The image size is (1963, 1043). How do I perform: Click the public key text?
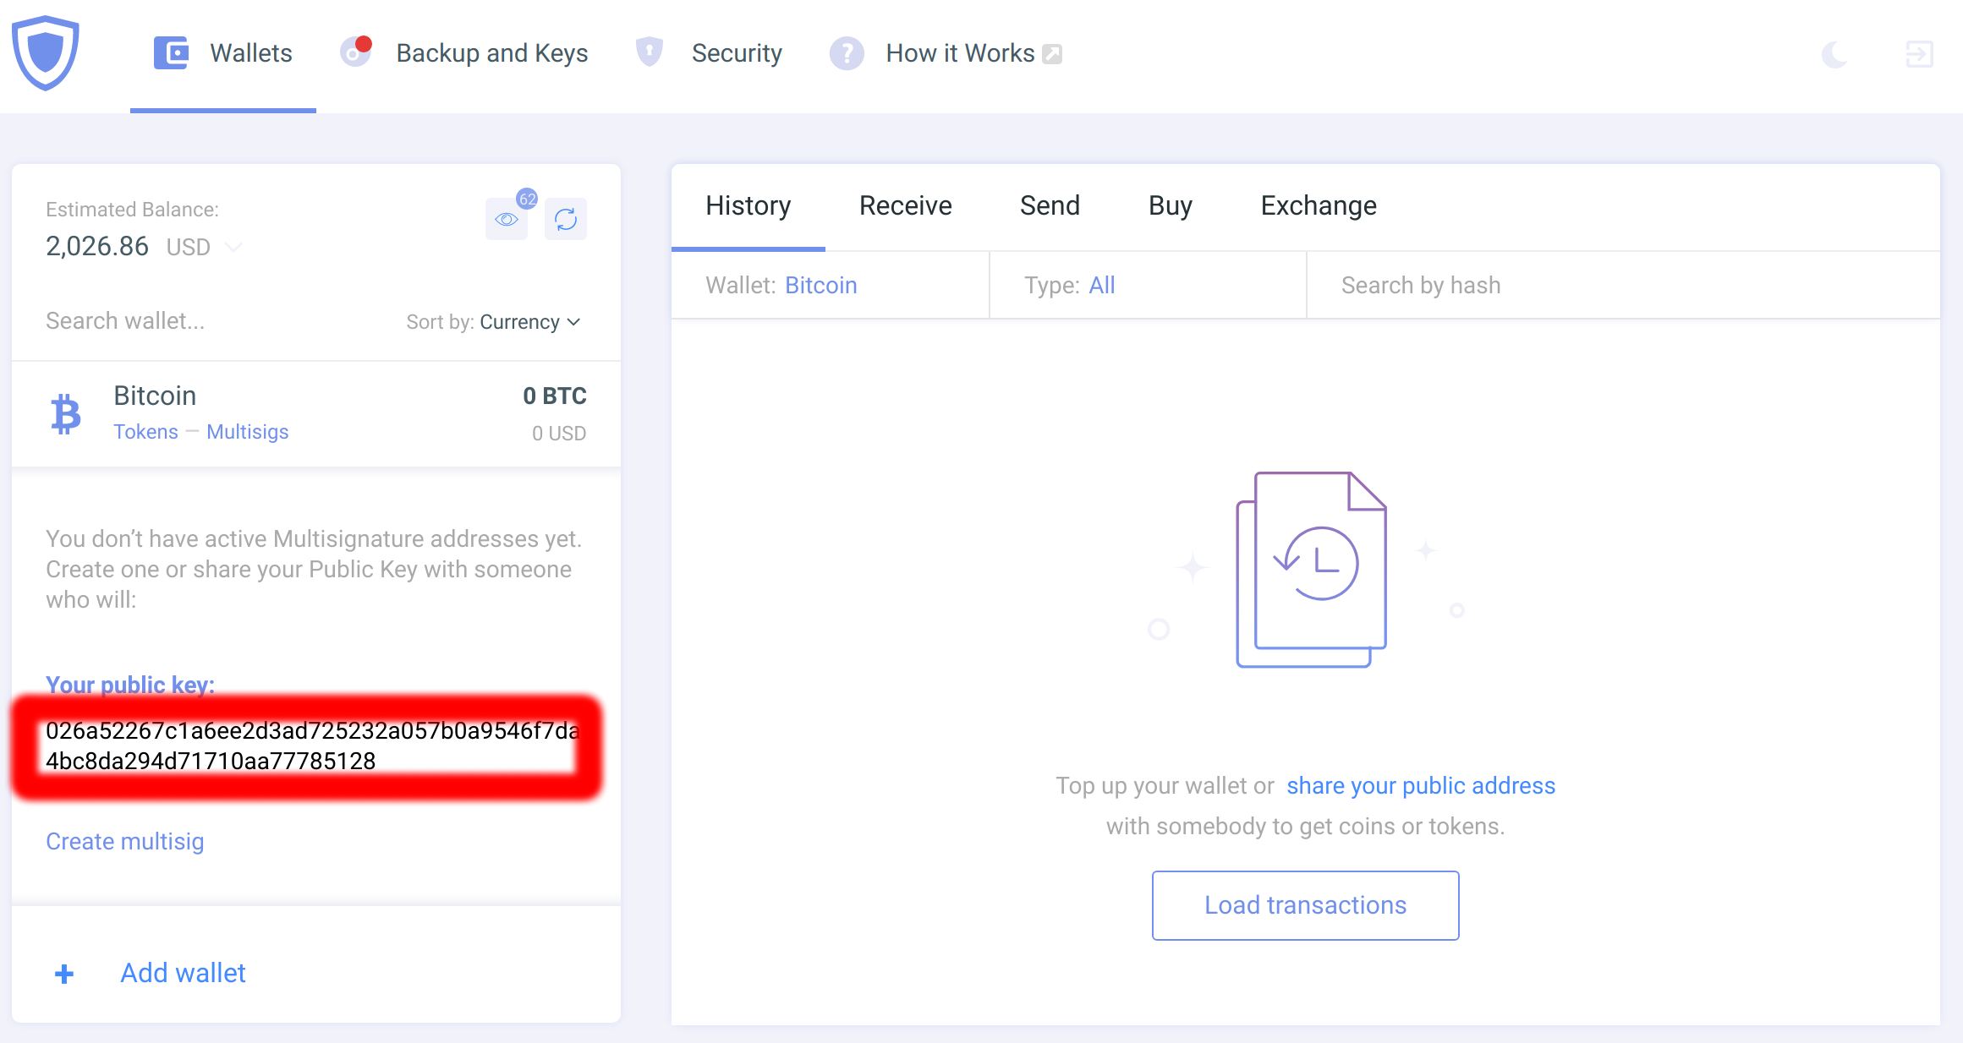click(x=312, y=745)
